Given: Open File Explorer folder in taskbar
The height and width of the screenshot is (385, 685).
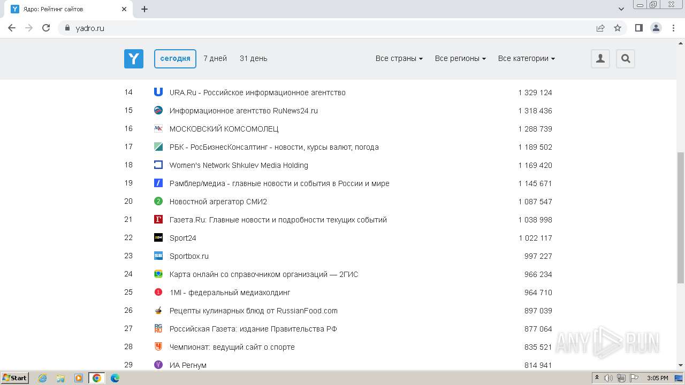Looking at the screenshot, I should click(x=60, y=378).
